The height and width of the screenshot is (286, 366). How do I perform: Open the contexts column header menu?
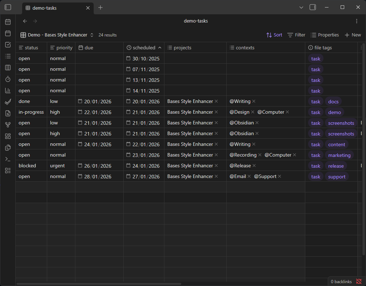pos(266,48)
